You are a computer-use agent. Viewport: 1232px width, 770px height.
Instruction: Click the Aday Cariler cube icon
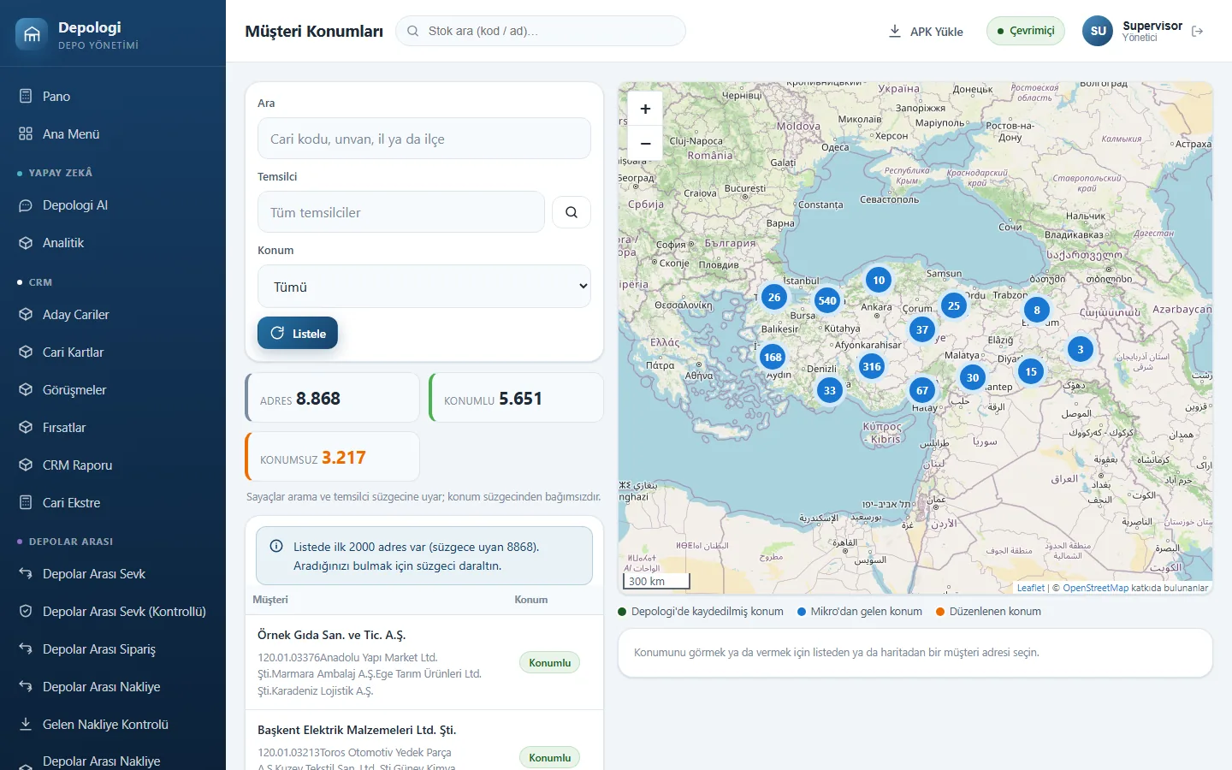point(26,315)
